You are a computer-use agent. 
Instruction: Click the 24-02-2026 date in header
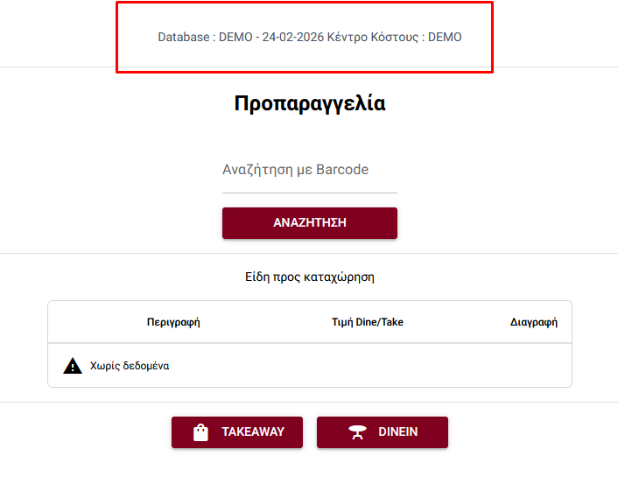291,38
